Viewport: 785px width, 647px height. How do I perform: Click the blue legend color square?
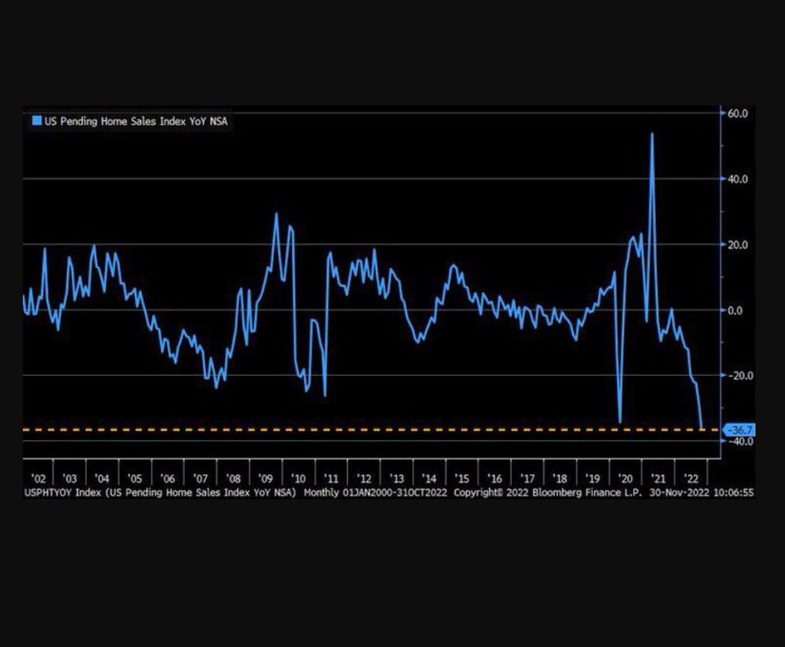(x=37, y=120)
